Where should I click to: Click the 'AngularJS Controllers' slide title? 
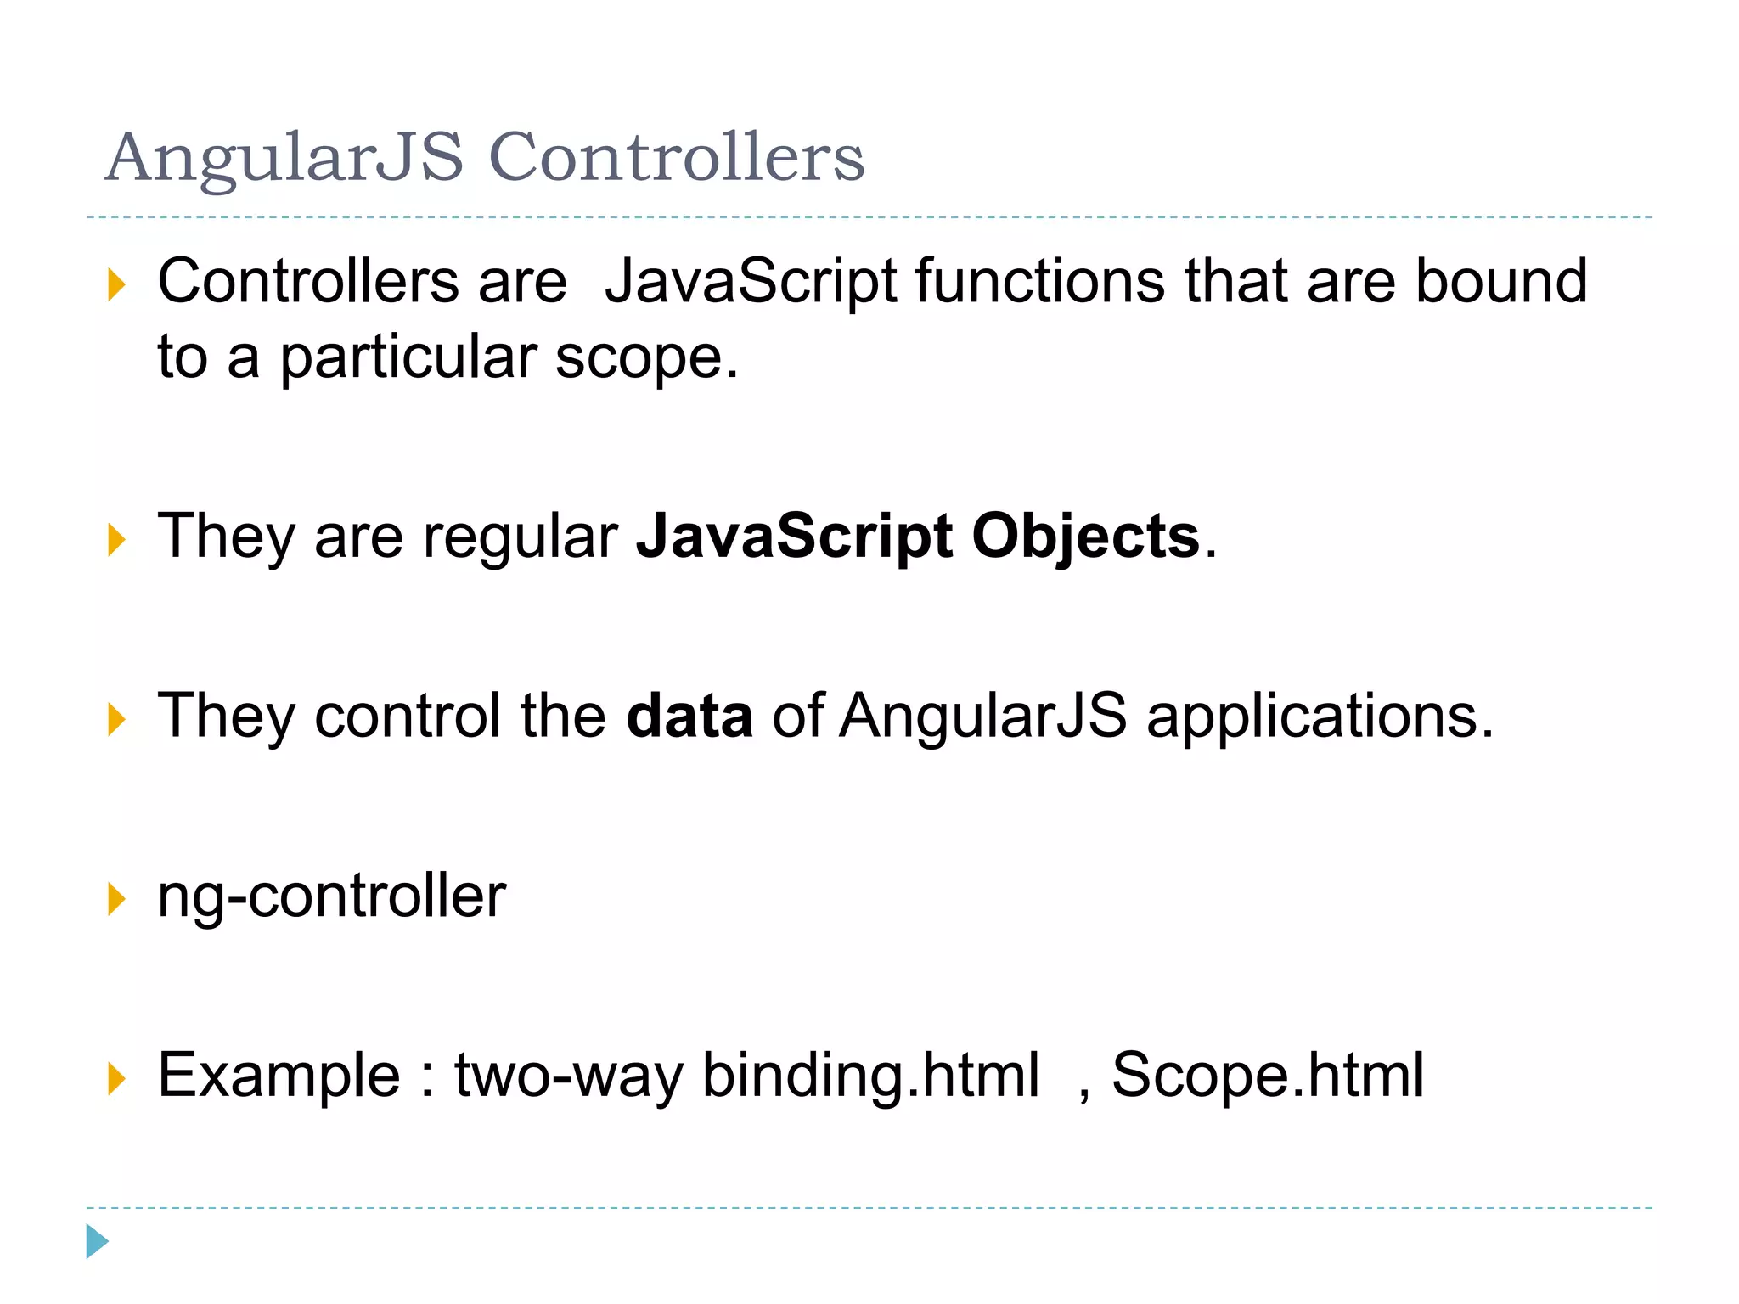coord(485,158)
